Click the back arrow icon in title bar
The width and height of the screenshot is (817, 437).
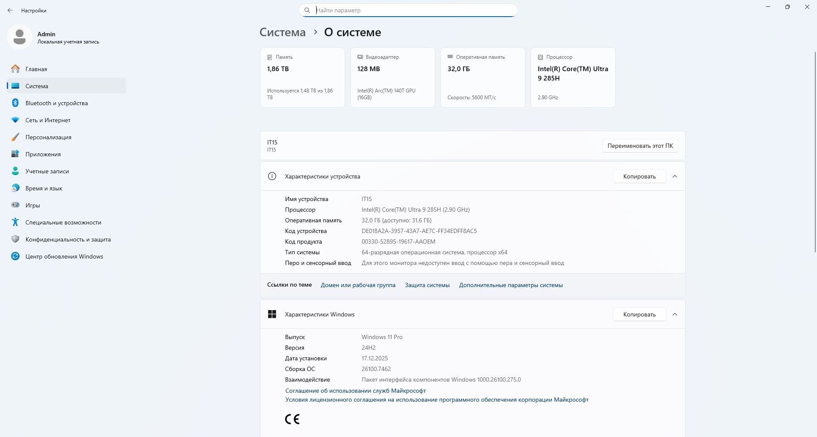10,10
